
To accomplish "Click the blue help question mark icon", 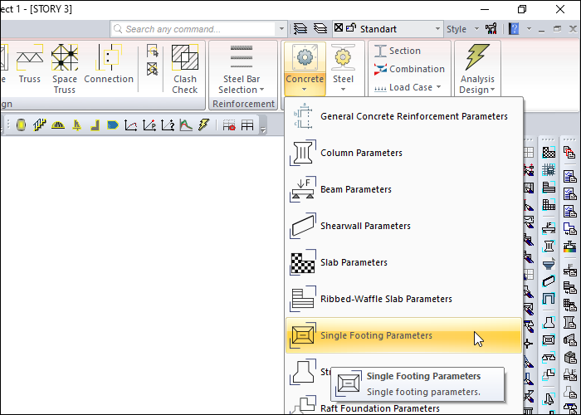I will [x=514, y=28].
